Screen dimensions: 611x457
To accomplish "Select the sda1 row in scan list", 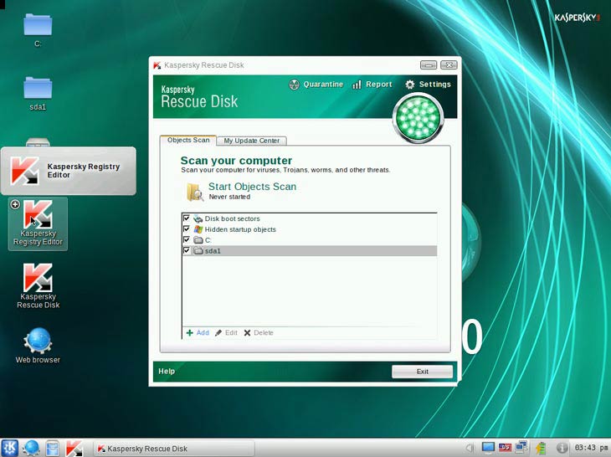I will pyautogui.click(x=310, y=251).
